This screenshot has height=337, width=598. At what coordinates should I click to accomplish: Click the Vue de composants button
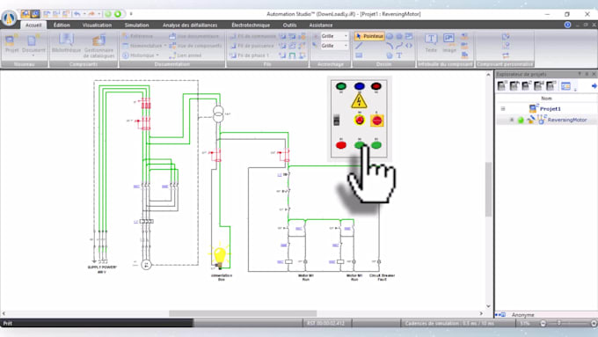point(195,46)
